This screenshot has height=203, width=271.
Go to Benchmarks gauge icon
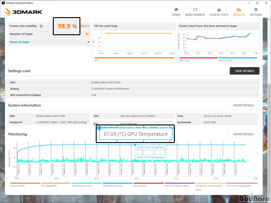tap(195, 9)
